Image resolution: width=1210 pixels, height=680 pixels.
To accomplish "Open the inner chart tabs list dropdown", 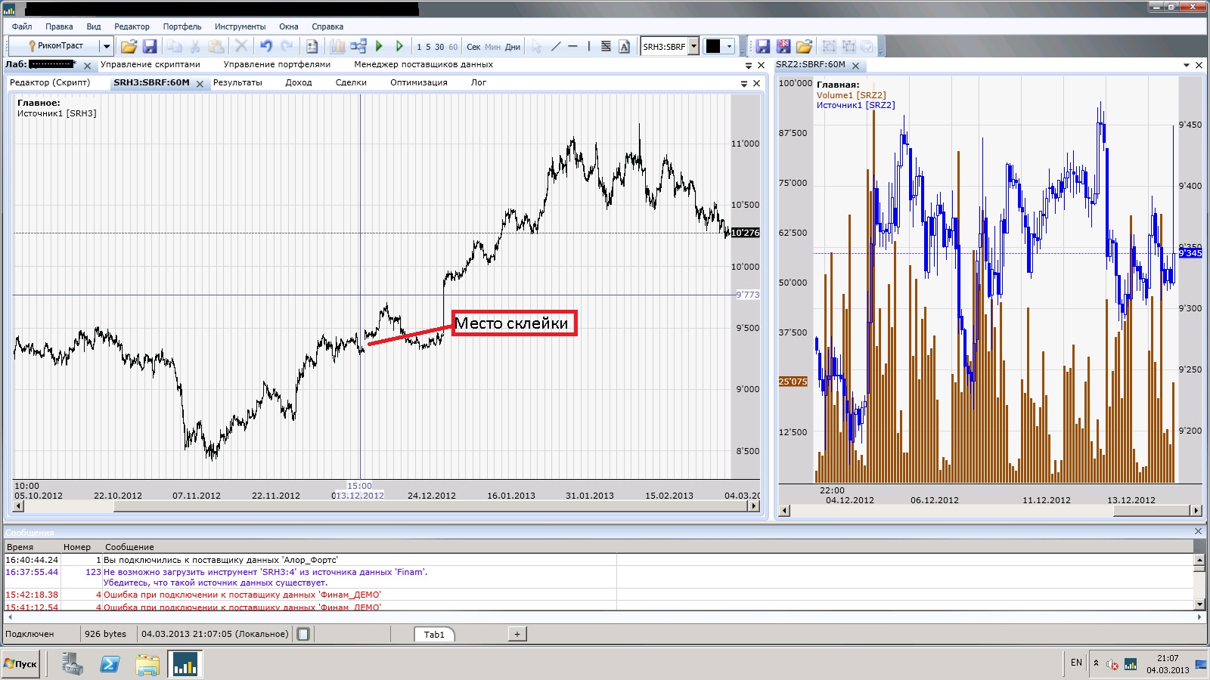I will (744, 84).
